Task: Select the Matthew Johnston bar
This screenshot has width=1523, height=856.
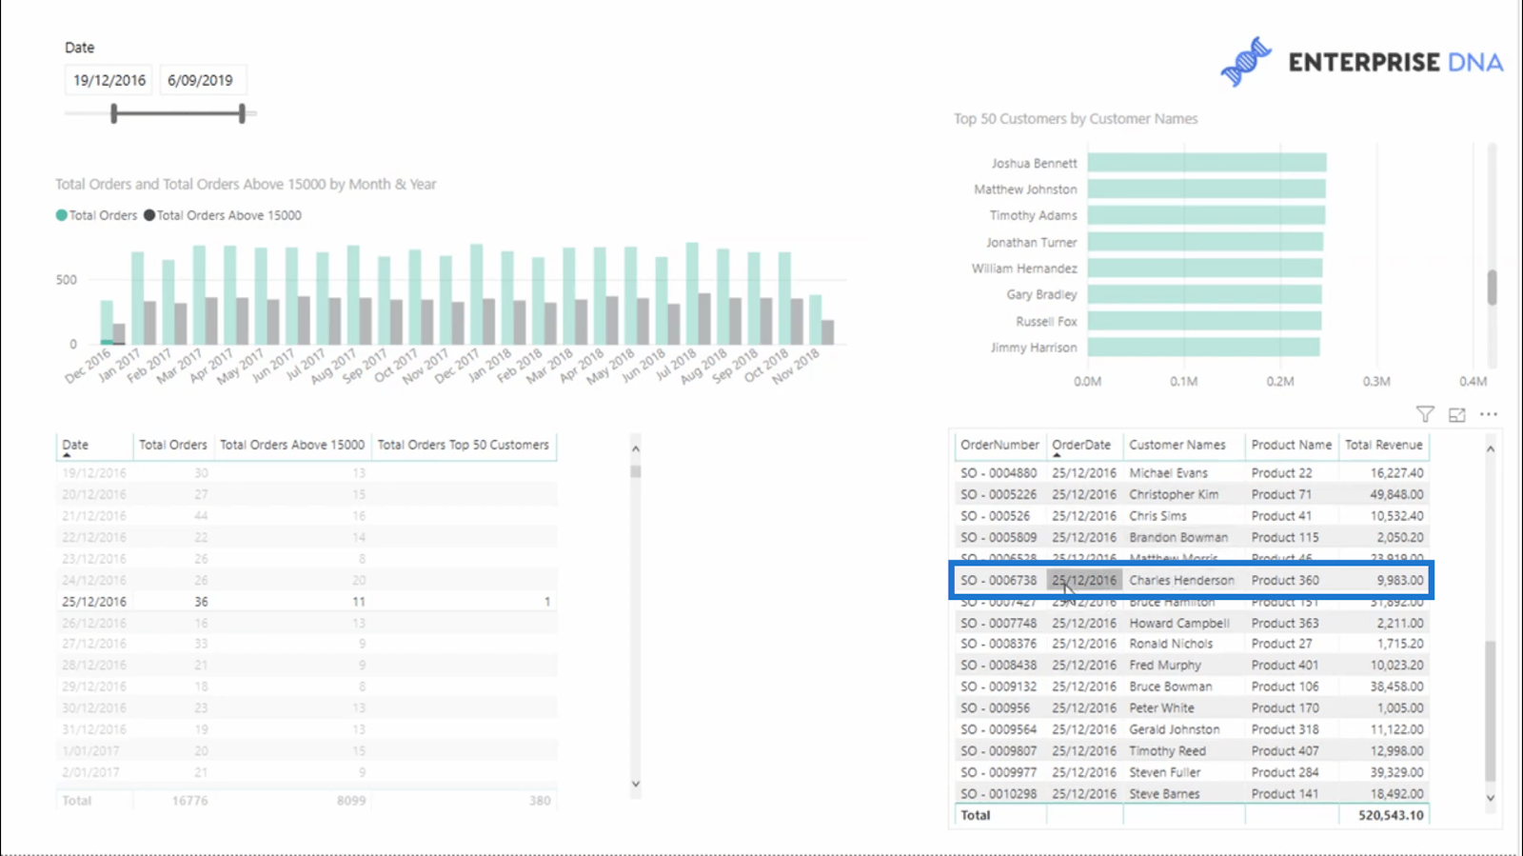Action: [x=1207, y=189]
